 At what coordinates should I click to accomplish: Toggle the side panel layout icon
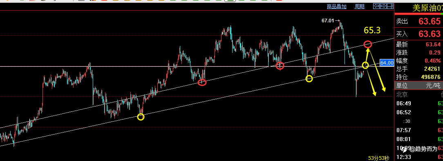point(390,6)
